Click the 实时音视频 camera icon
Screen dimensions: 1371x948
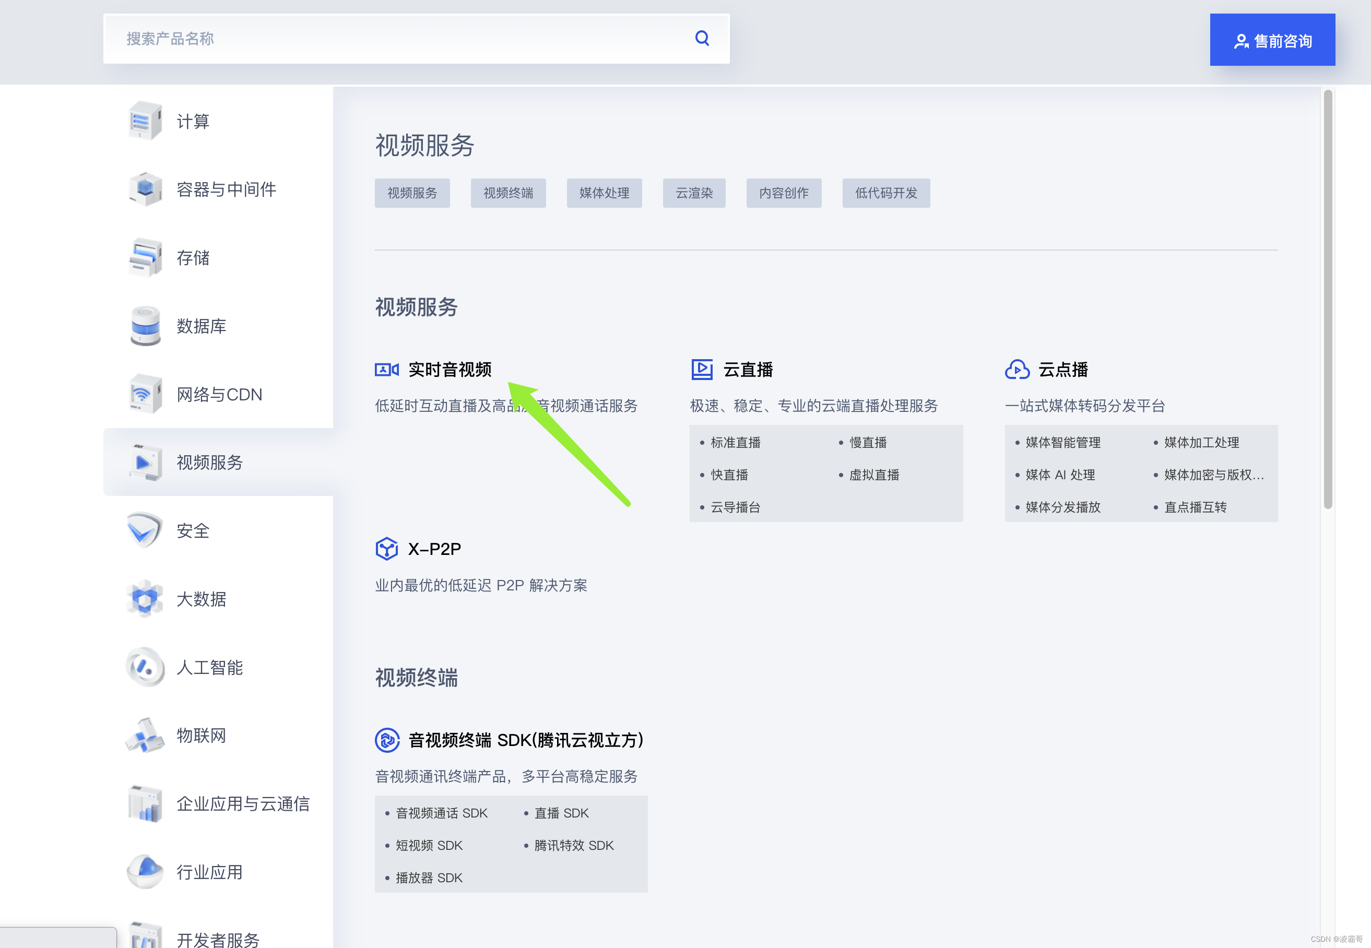coord(387,369)
